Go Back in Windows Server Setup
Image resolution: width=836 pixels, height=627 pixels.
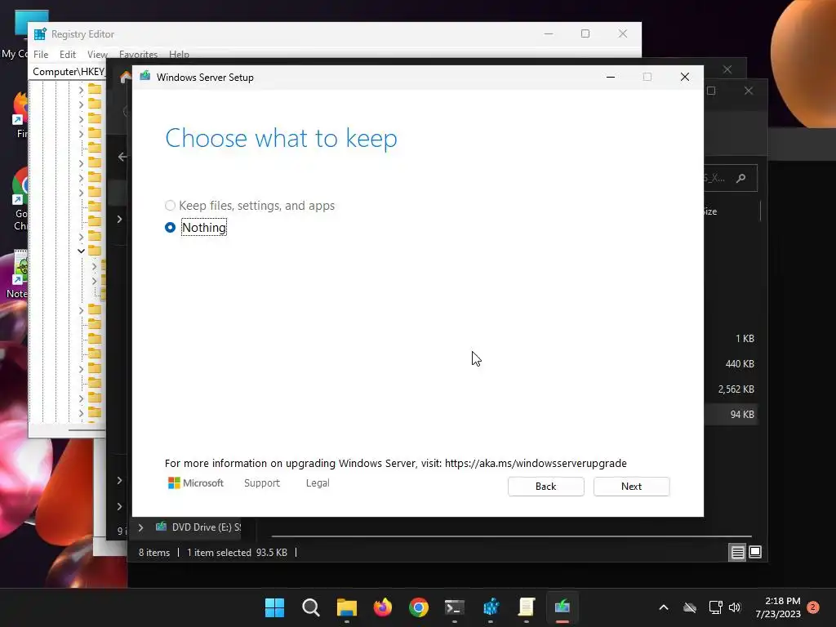click(545, 487)
